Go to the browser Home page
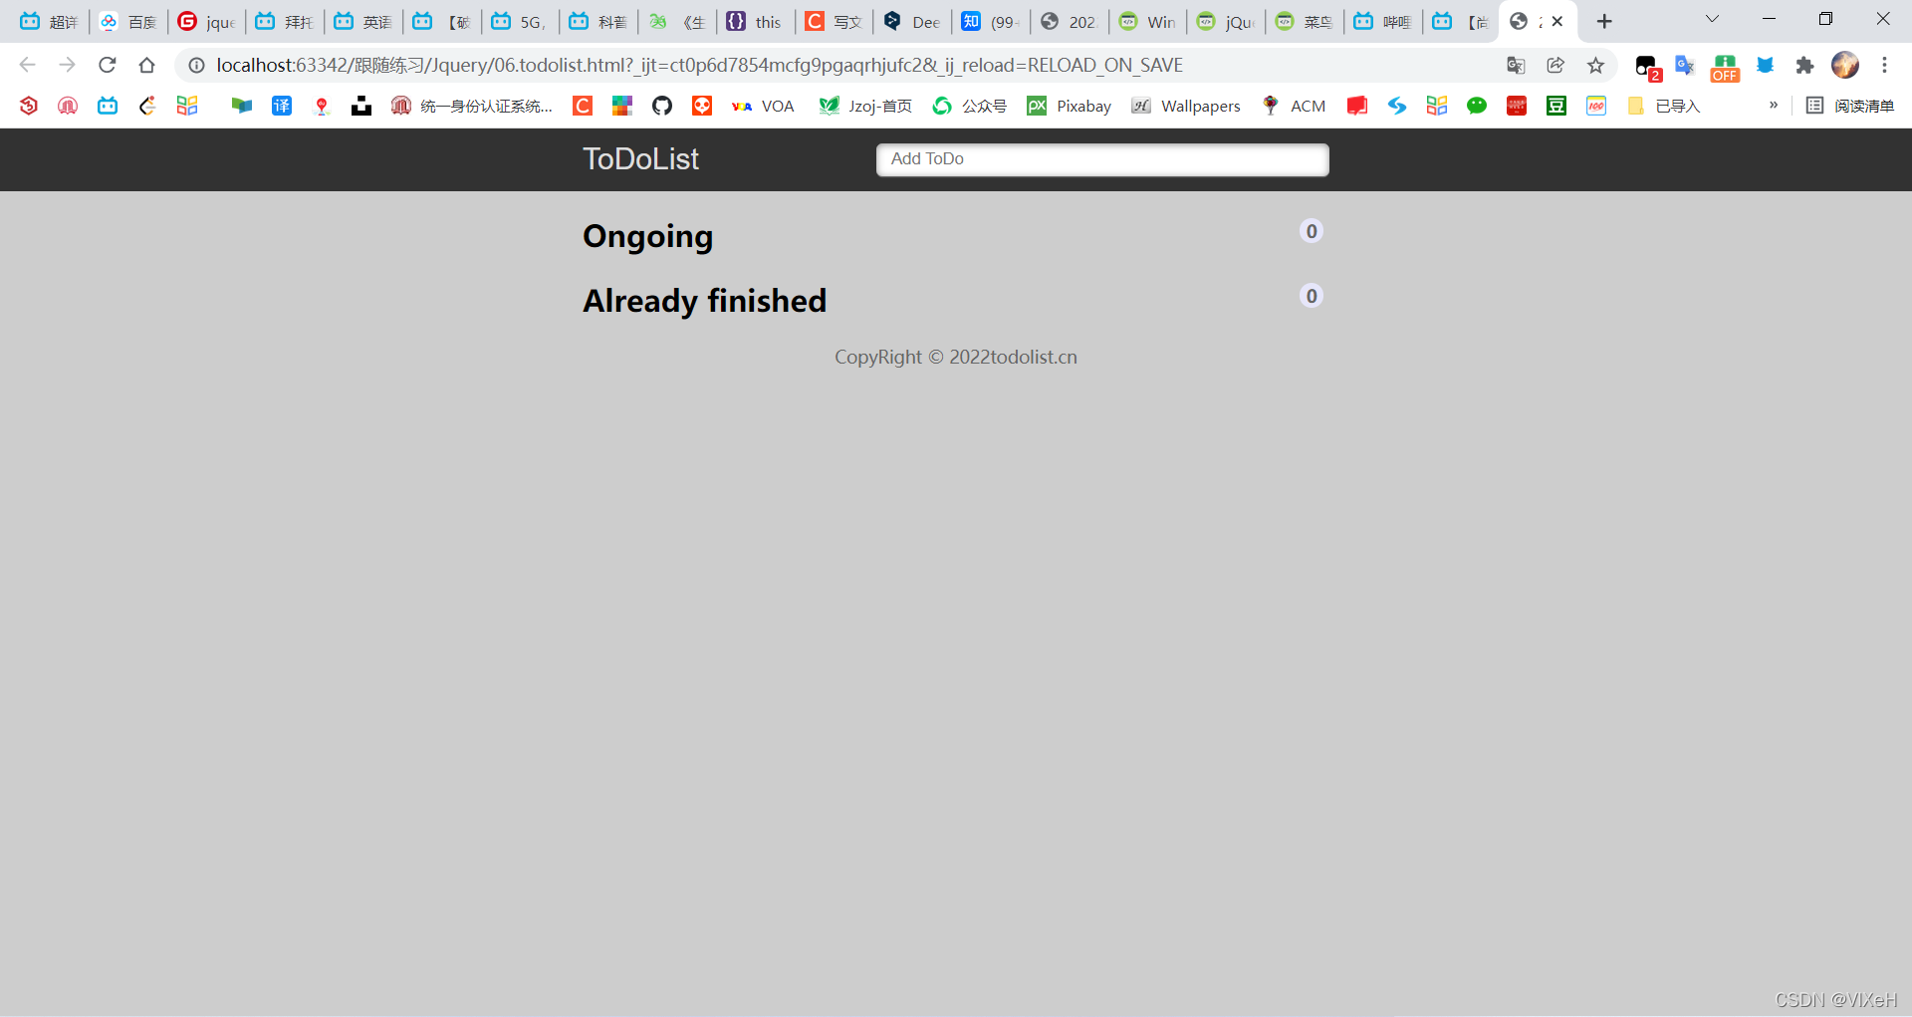 click(x=146, y=65)
